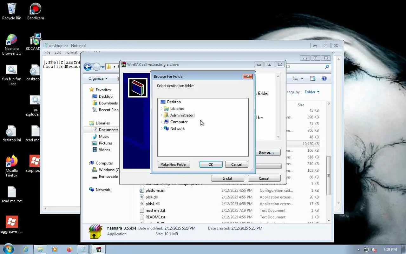This screenshot has width=406, height=254.
Task: Open the Mozilla Firefox desktop shortcut
Action: click(x=12, y=166)
